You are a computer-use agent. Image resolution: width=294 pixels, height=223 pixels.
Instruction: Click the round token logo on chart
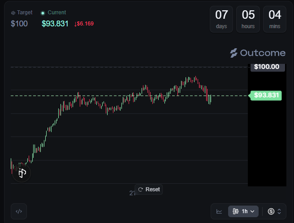point(22,173)
